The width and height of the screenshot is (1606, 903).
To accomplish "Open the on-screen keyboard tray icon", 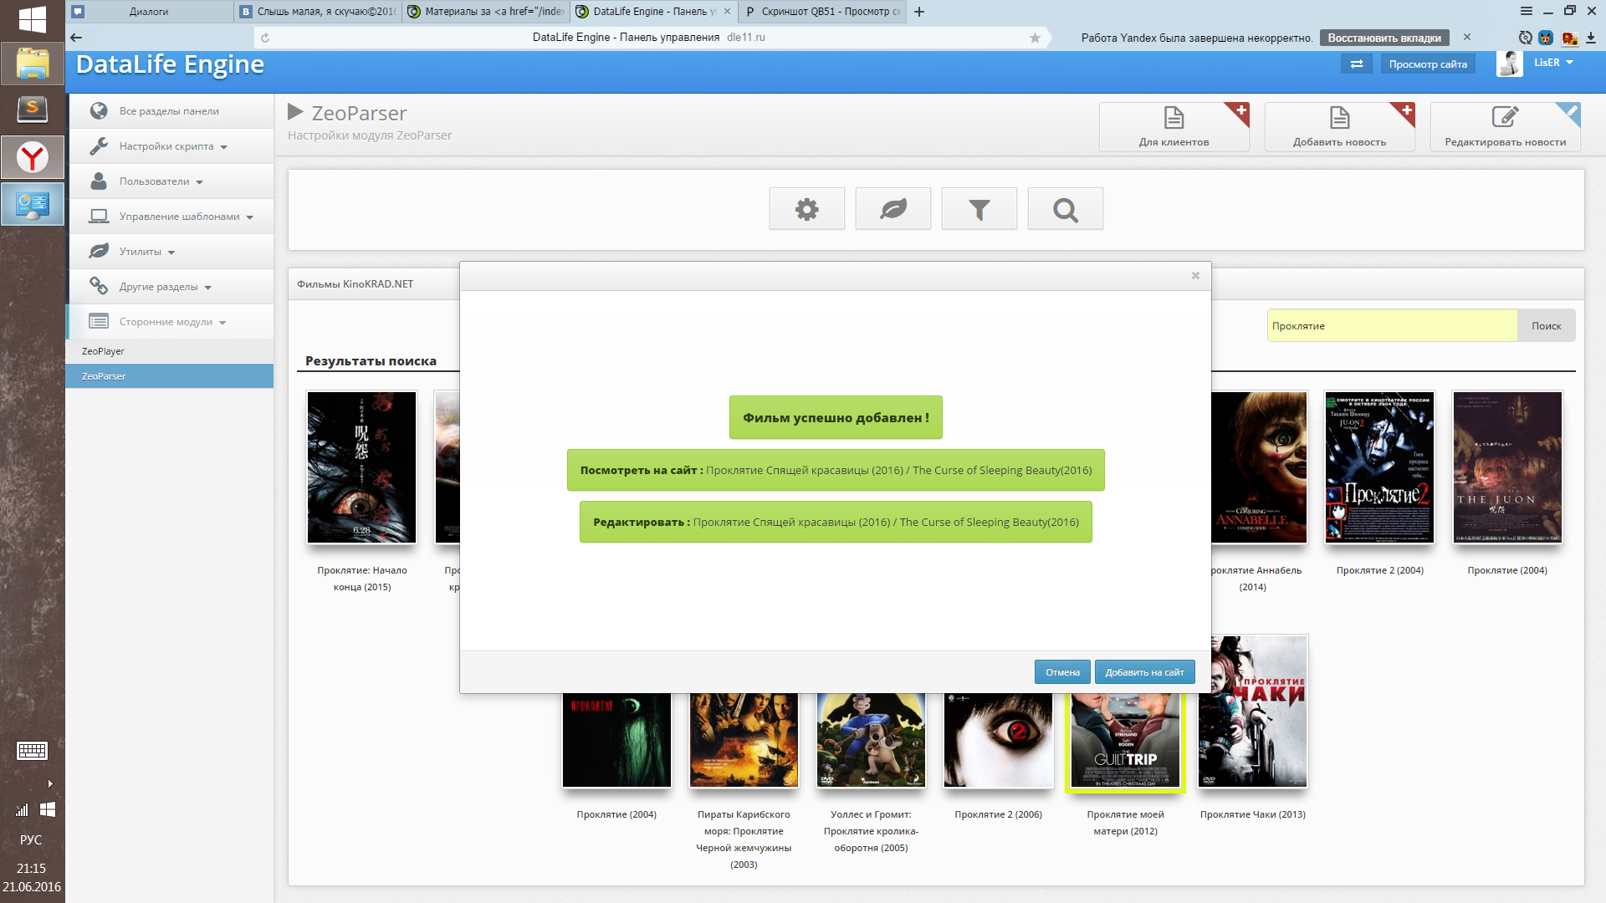I will tap(32, 751).
